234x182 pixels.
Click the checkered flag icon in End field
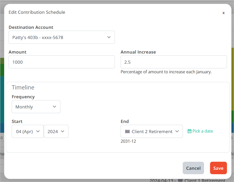click(x=127, y=132)
